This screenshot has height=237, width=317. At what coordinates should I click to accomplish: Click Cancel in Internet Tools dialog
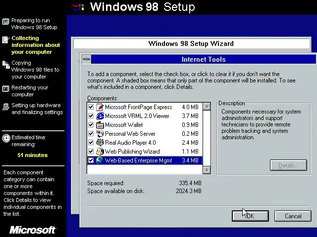(293, 216)
